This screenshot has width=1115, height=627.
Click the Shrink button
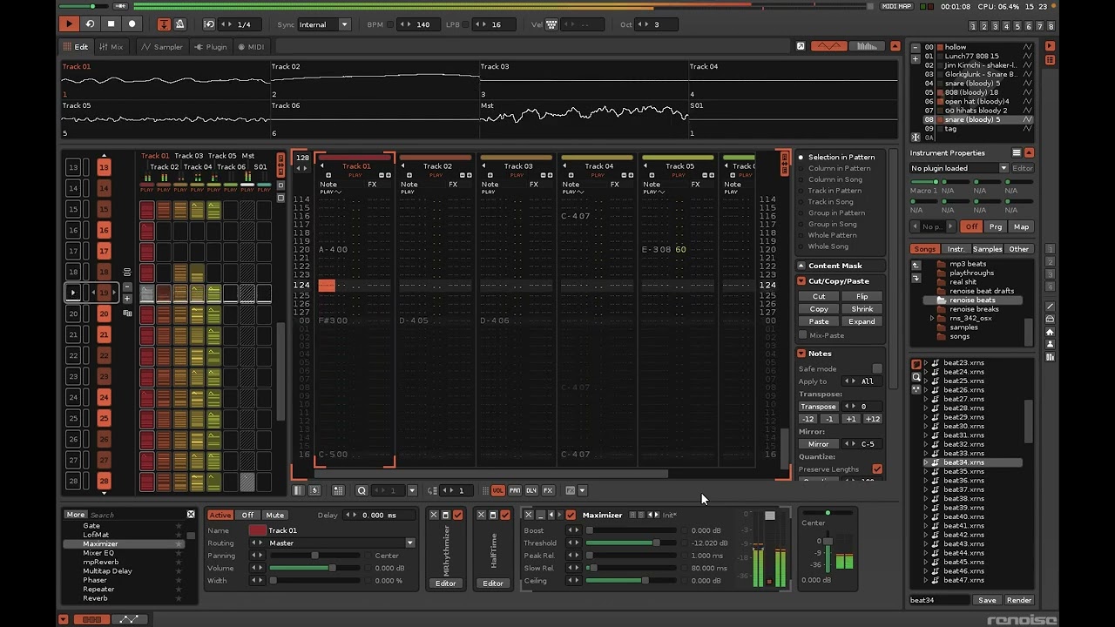tap(862, 309)
